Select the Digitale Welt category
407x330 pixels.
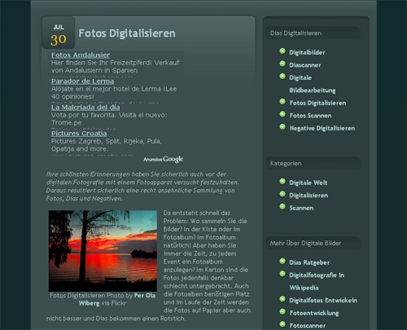coord(309,183)
